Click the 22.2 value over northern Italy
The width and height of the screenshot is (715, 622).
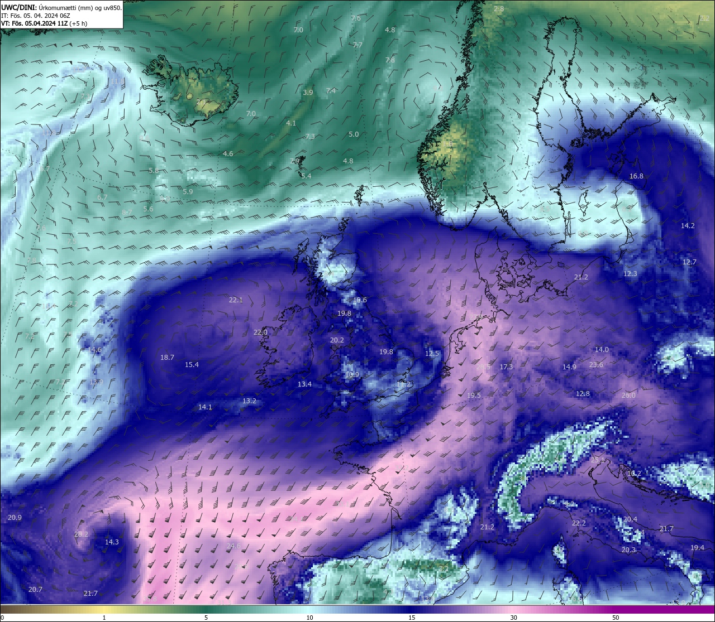coord(579,523)
